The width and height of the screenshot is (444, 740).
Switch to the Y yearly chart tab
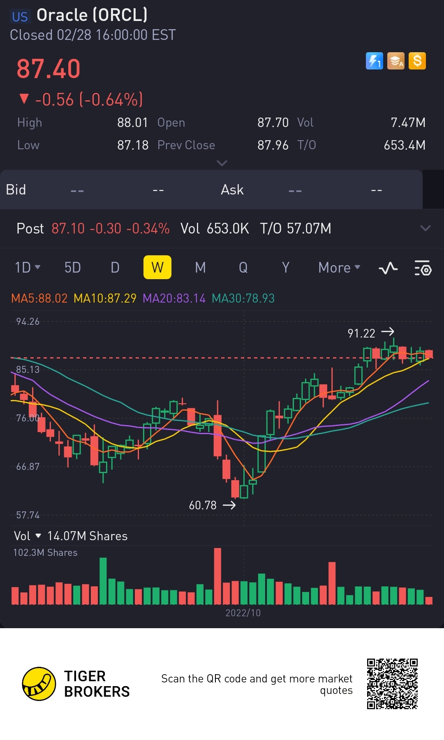[286, 268]
